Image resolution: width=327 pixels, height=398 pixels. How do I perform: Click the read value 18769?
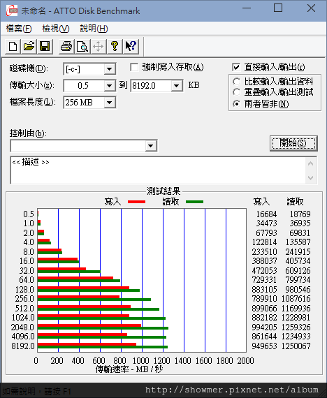[300, 214]
